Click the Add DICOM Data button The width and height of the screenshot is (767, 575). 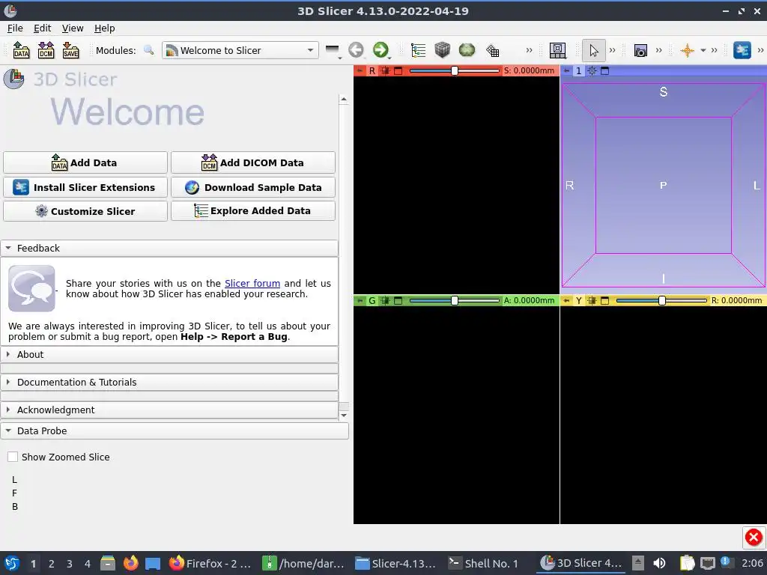click(253, 162)
